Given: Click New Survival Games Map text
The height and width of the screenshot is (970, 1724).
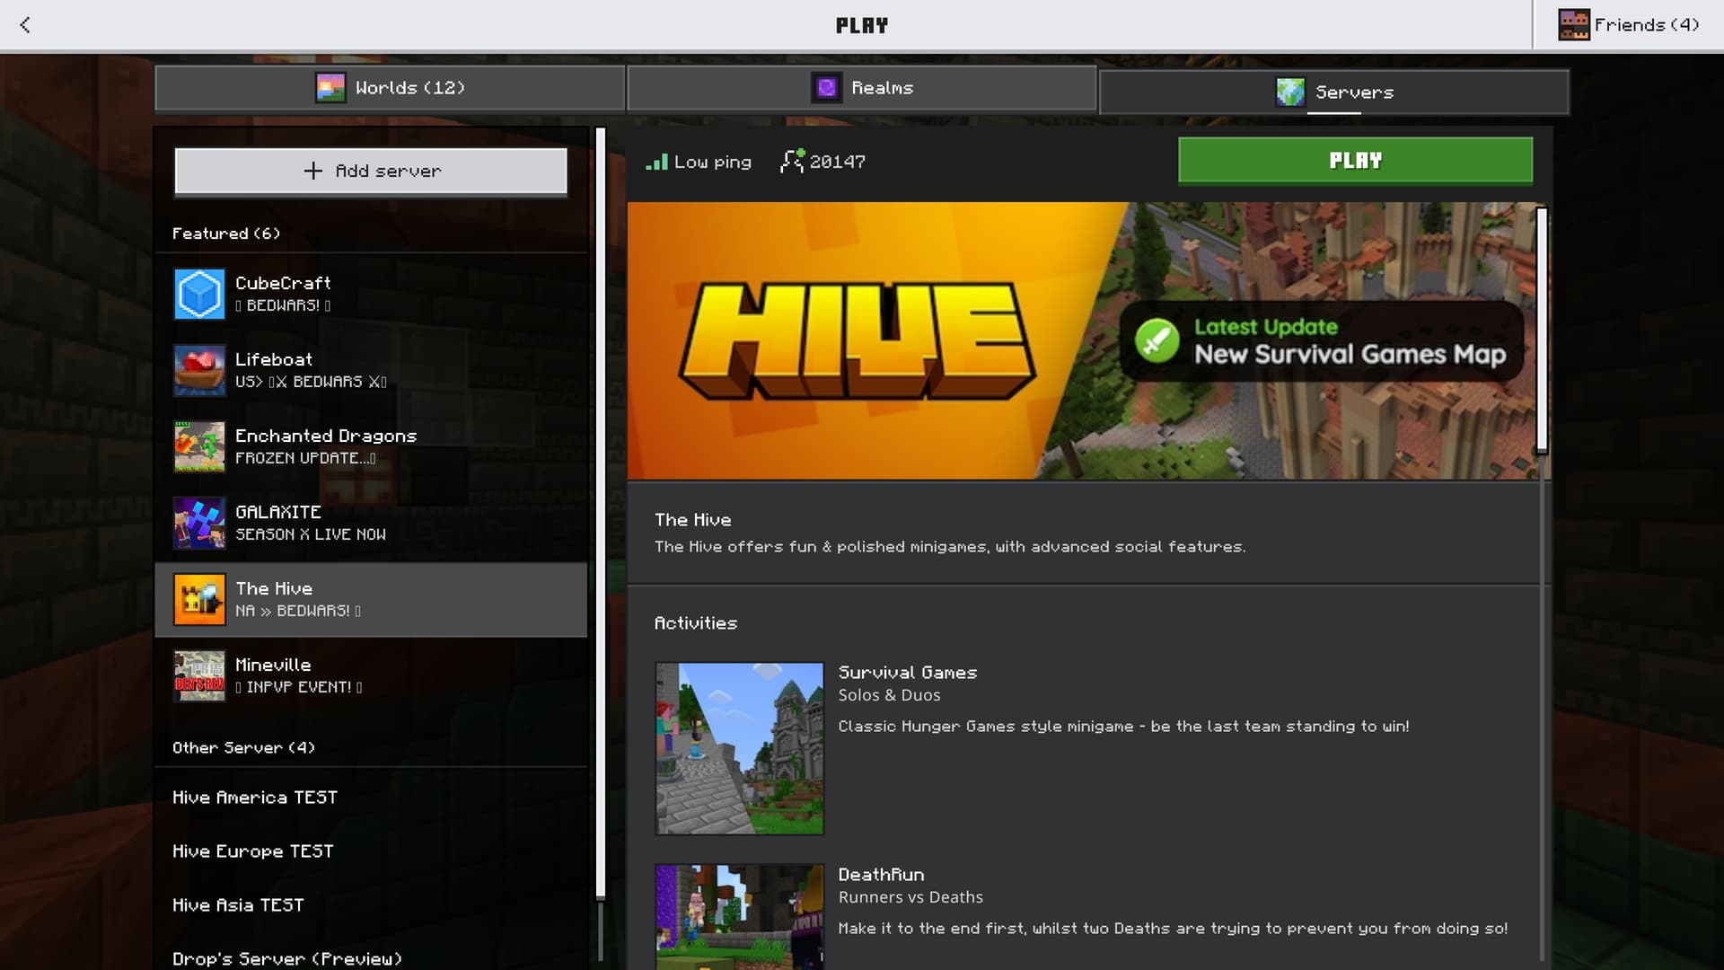Looking at the screenshot, I should 1350,354.
